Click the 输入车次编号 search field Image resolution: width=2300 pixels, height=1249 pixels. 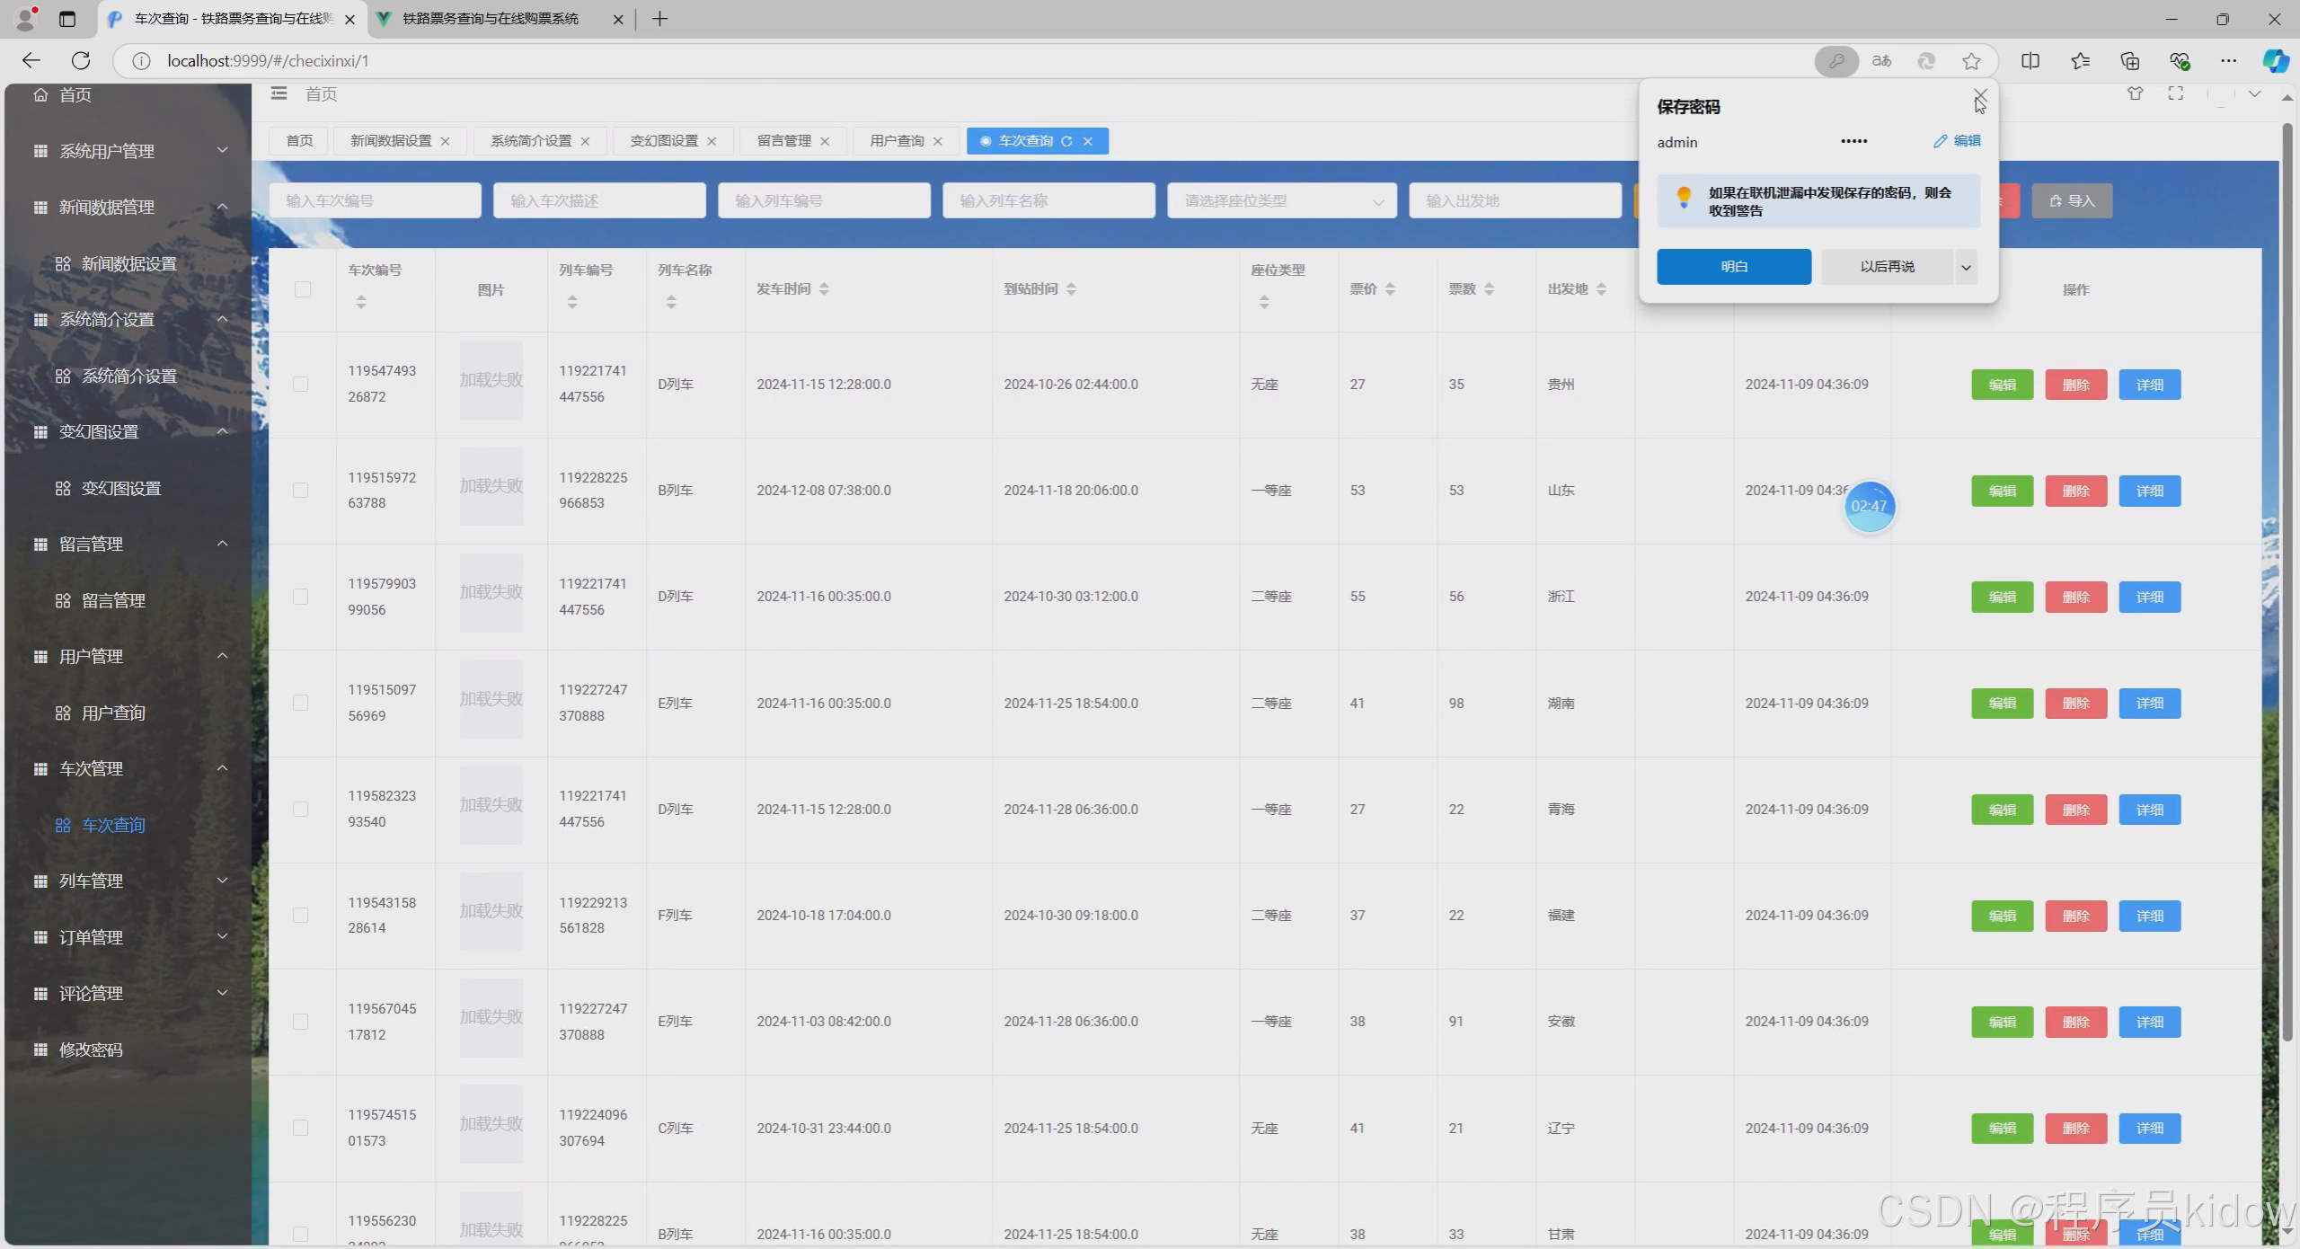pos(376,200)
